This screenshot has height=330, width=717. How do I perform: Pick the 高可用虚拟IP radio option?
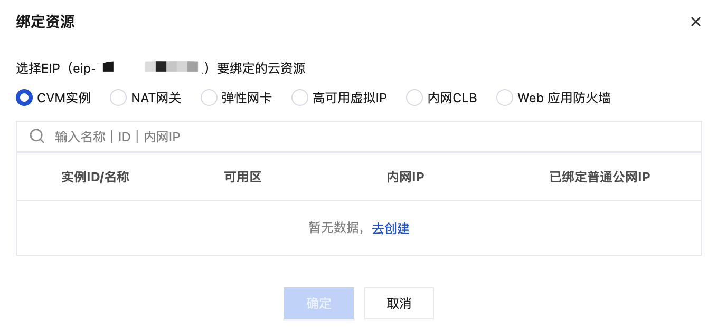point(300,98)
